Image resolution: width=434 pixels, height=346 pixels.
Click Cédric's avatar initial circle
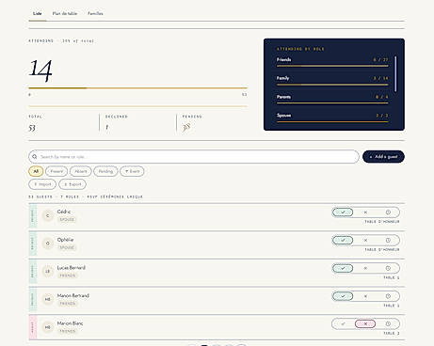48,215
